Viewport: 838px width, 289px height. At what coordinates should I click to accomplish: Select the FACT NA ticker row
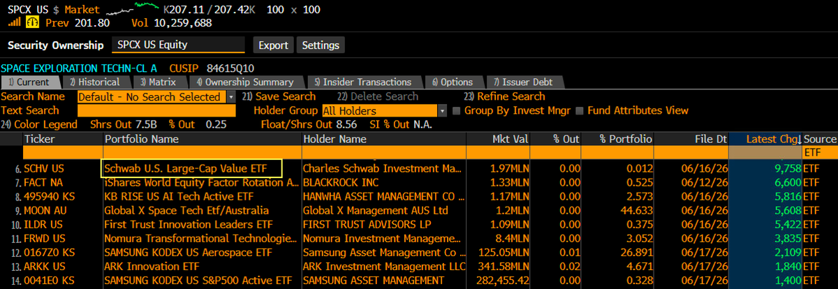[x=43, y=182]
